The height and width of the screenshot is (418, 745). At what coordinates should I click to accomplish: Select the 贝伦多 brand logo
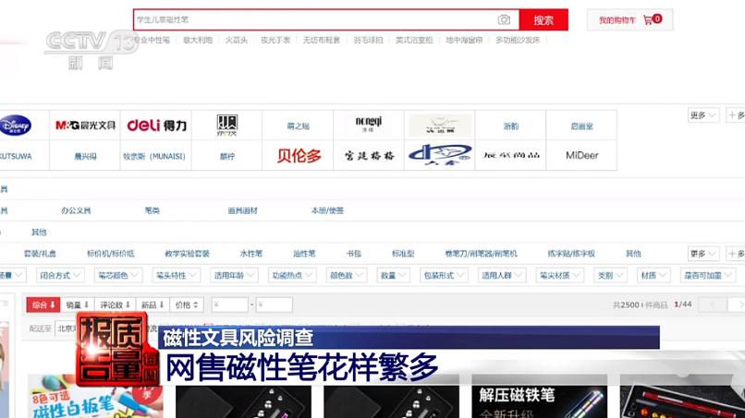(299, 156)
